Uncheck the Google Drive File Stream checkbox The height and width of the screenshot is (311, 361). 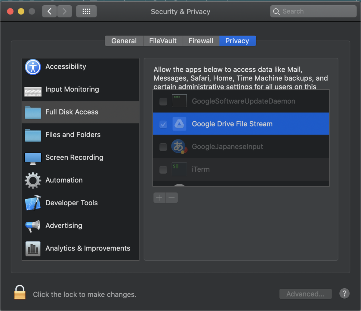click(163, 124)
